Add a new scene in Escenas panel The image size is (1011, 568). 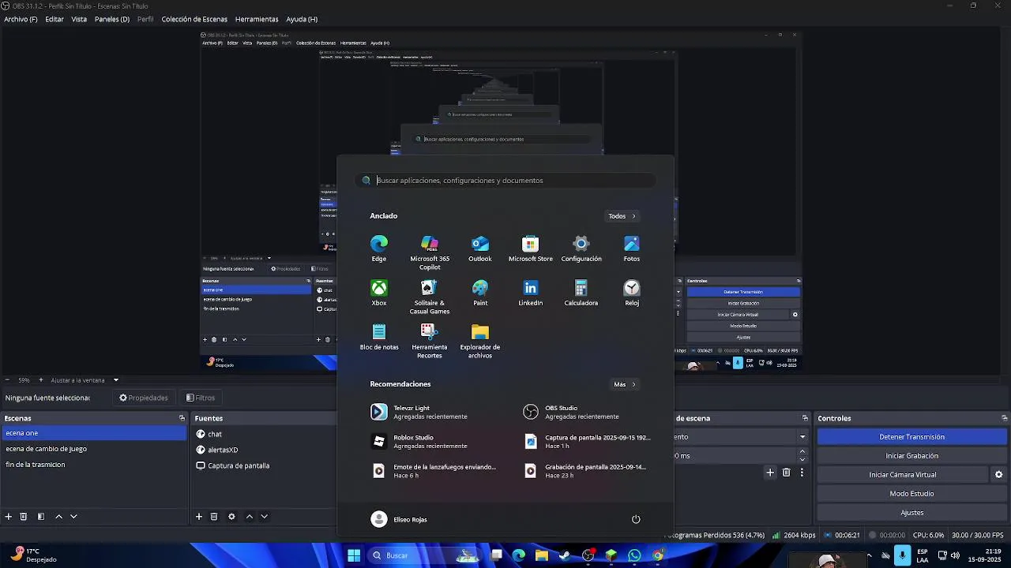click(9, 517)
